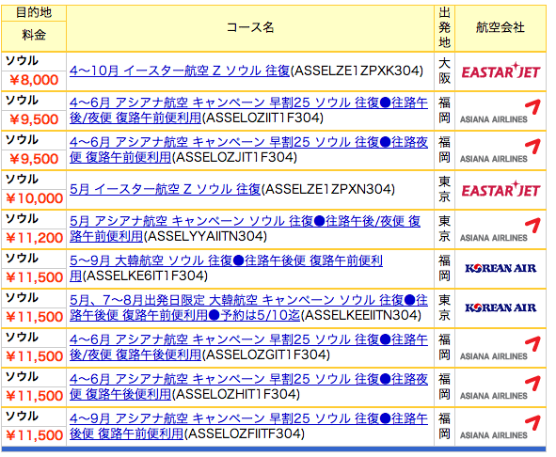Click the 出発地 column header
The image size is (556, 457).
(444, 27)
